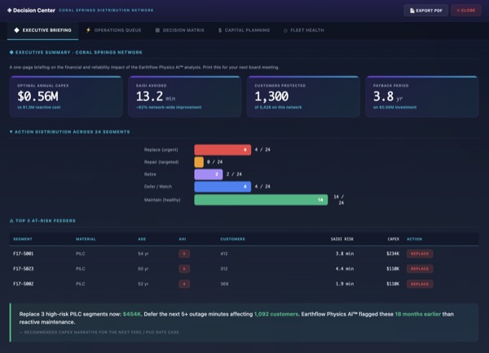Switch to the Operations Queue tab
This screenshot has width=489, height=353.
(x=113, y=30)
